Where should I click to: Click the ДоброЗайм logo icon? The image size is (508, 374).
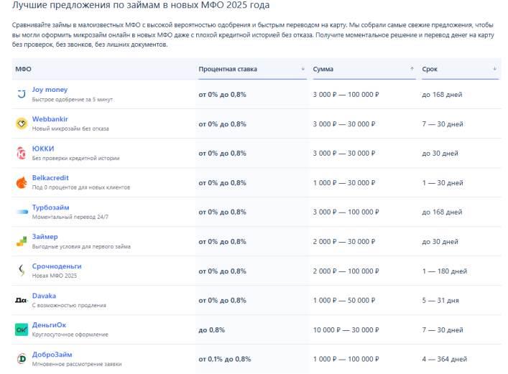click(21, 358)
